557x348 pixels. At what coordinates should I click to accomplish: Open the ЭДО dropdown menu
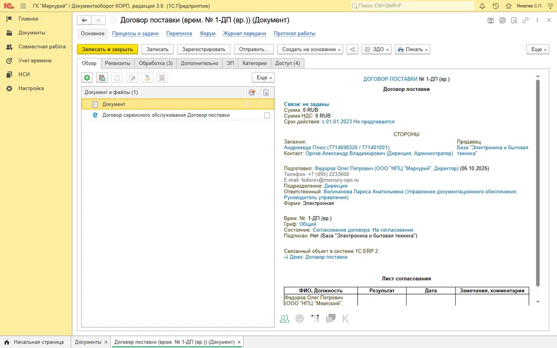(x=377, y=50)
